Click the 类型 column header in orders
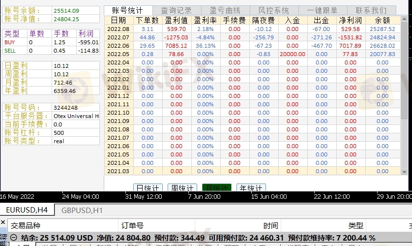The height and width of the screenshot is (246, 412). (x=355, y=225)
